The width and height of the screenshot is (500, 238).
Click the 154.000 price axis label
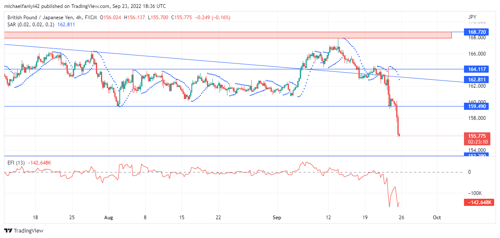coord(477,150)
